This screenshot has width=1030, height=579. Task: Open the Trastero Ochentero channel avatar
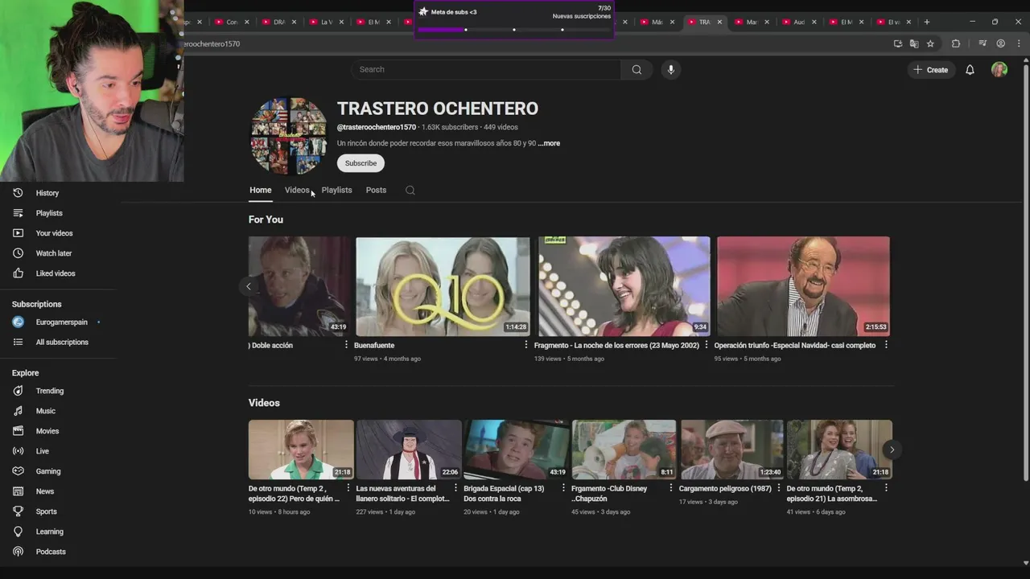pyautogui.click(x=288, y=136)
